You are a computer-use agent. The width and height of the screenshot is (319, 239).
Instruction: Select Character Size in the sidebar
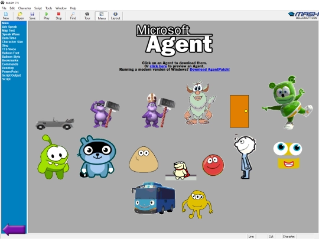pos(12,42)
